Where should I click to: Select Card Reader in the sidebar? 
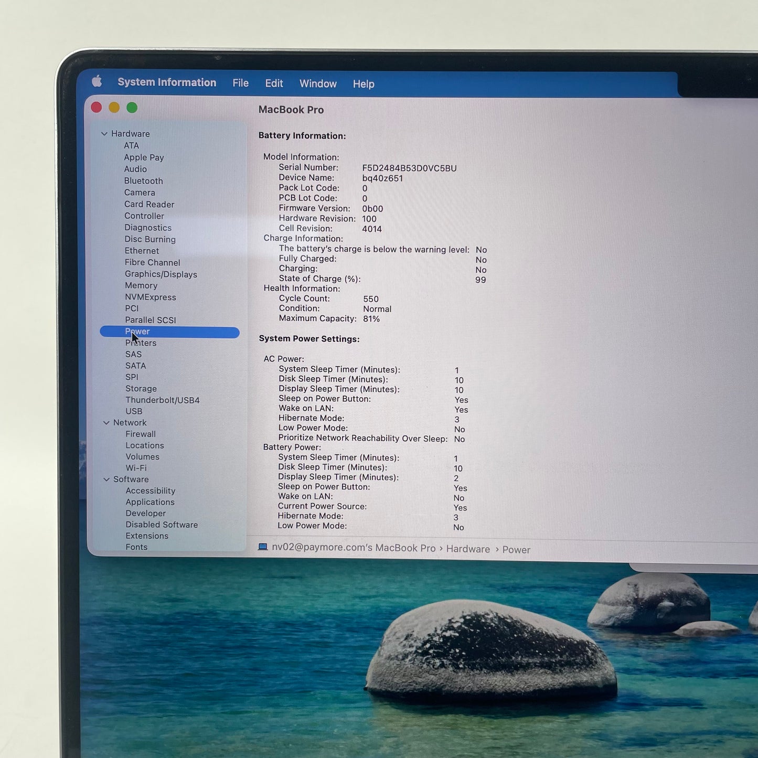click(150, 204)
